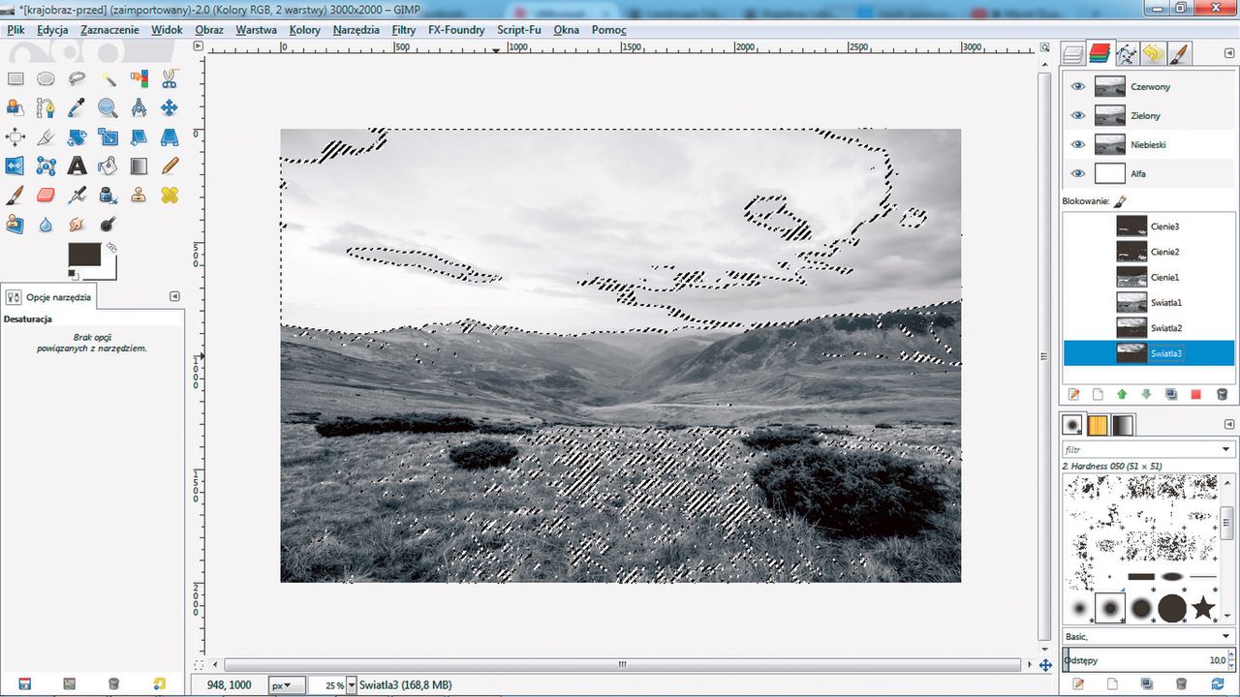The image size is (1240, 697).
Task: Toggle visibility of Alfa channel
Action: (1076, 173)
